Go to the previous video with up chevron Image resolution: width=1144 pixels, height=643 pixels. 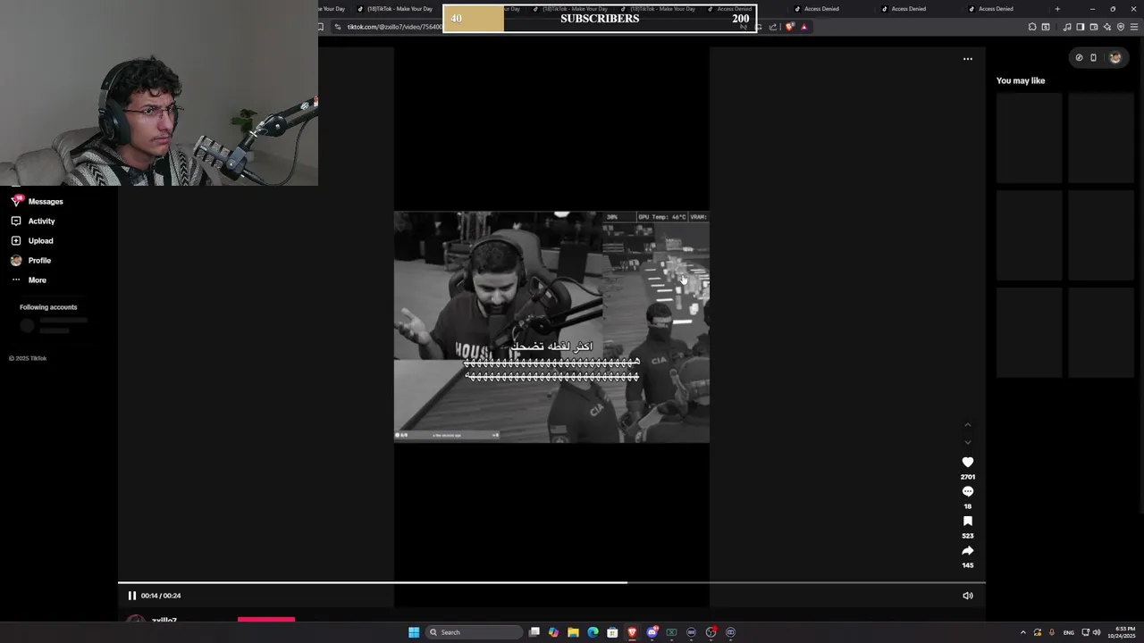967,425
